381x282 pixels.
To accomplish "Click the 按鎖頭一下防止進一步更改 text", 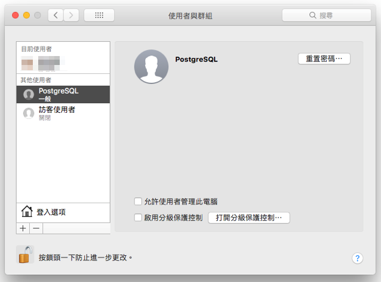I will (85, 258).
